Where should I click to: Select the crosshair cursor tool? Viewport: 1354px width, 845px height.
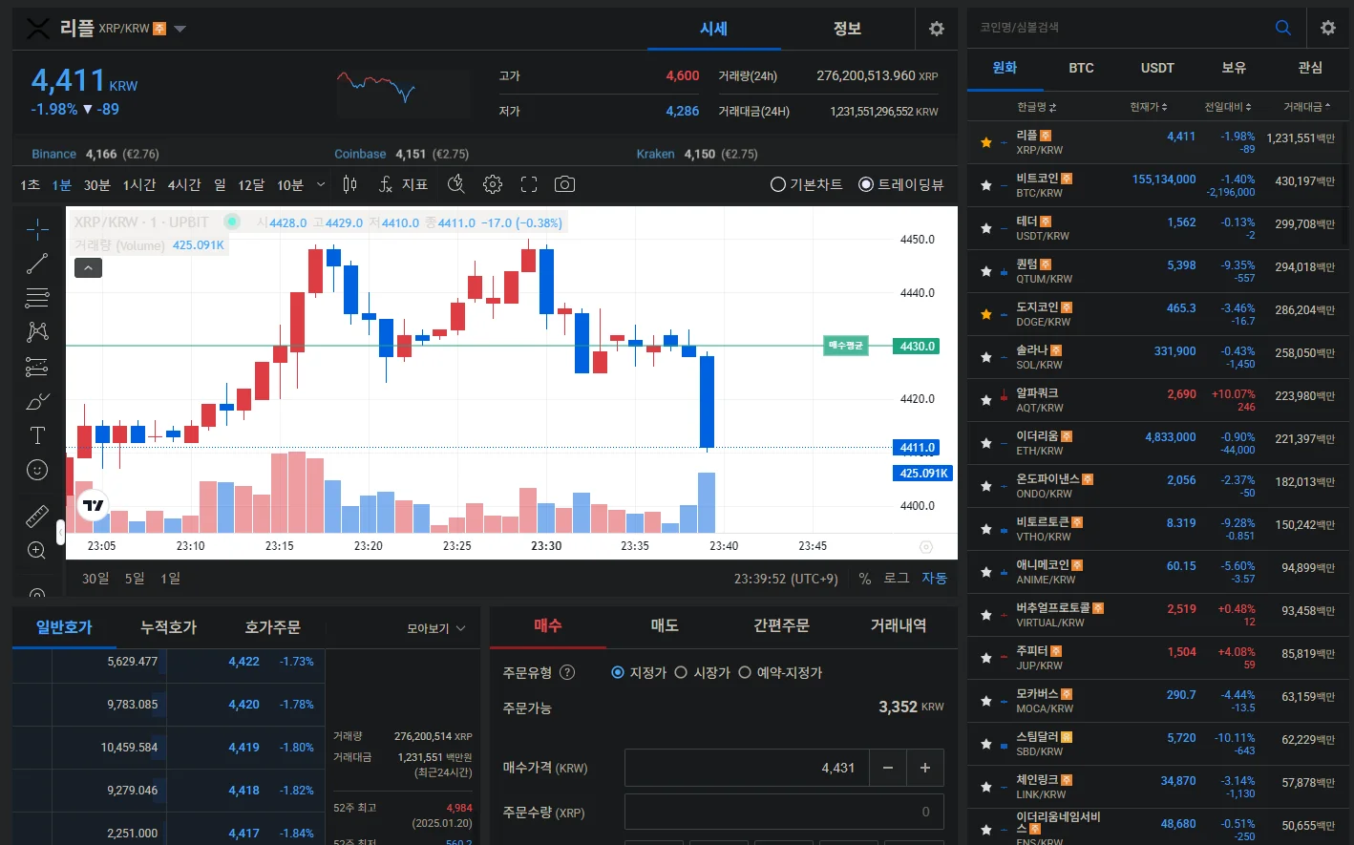(x=37, y=229)
